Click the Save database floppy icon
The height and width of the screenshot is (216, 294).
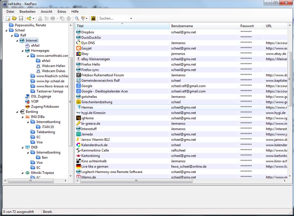[x=21, y=18]
